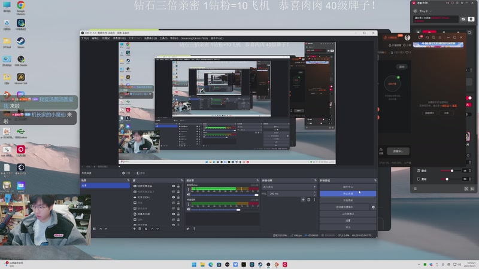The width and height of the screenshot is (479, 269).
Task: Toggle visibility eye of text (GDI+) source
Action: click(173, 197)
